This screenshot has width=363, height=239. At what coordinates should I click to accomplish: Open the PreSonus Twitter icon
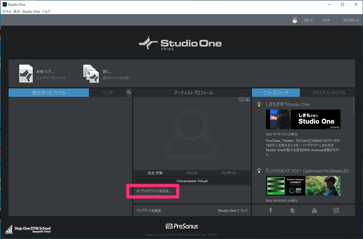(x=293, y=210)
